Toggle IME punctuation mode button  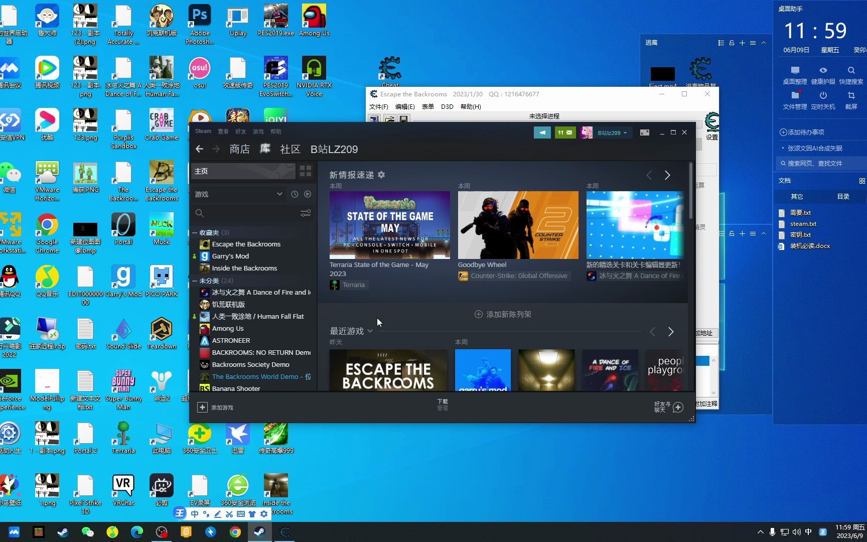pyautogui.click(x=206, y=514)
